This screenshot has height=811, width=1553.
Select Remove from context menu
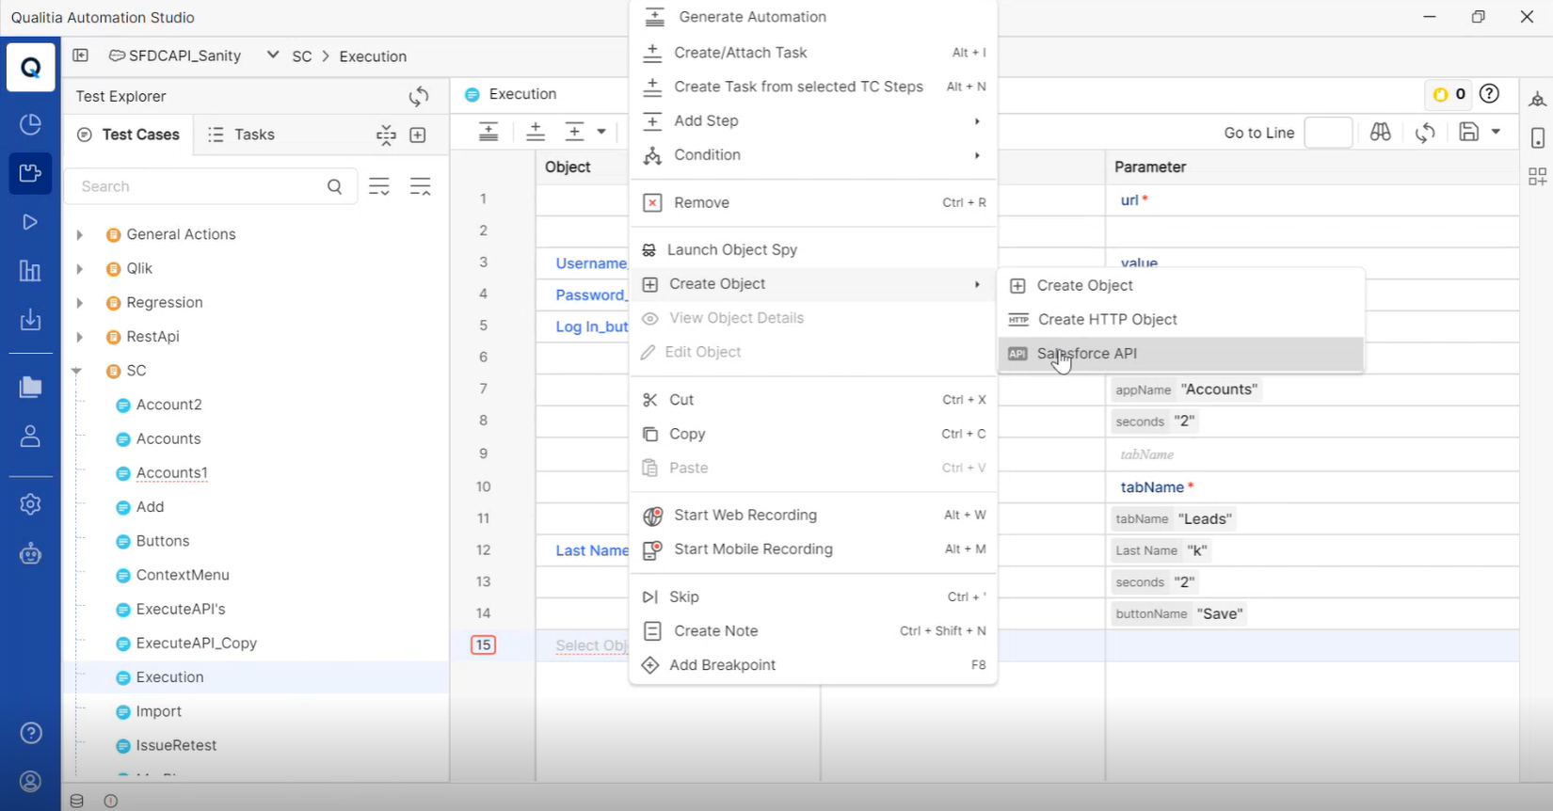click(812, 202)
